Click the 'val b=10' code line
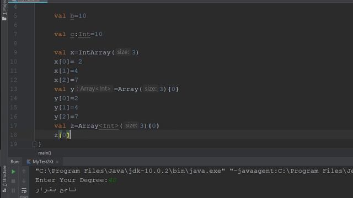The height and width of the screenshot is (198, 353). (x=70, y=16)
